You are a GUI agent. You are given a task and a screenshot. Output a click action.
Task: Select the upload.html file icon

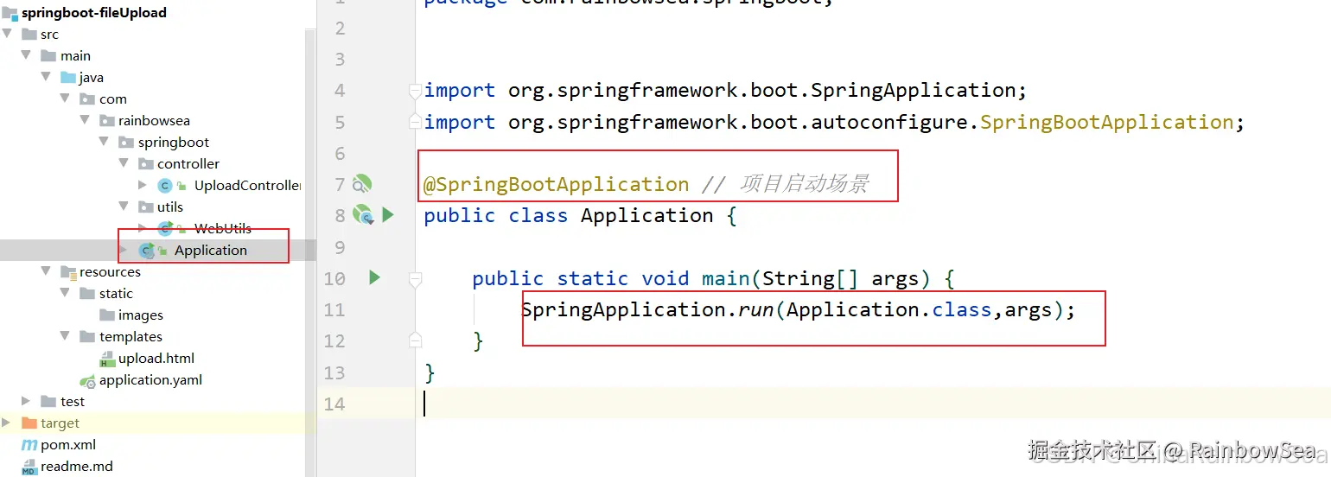(107, 359)
